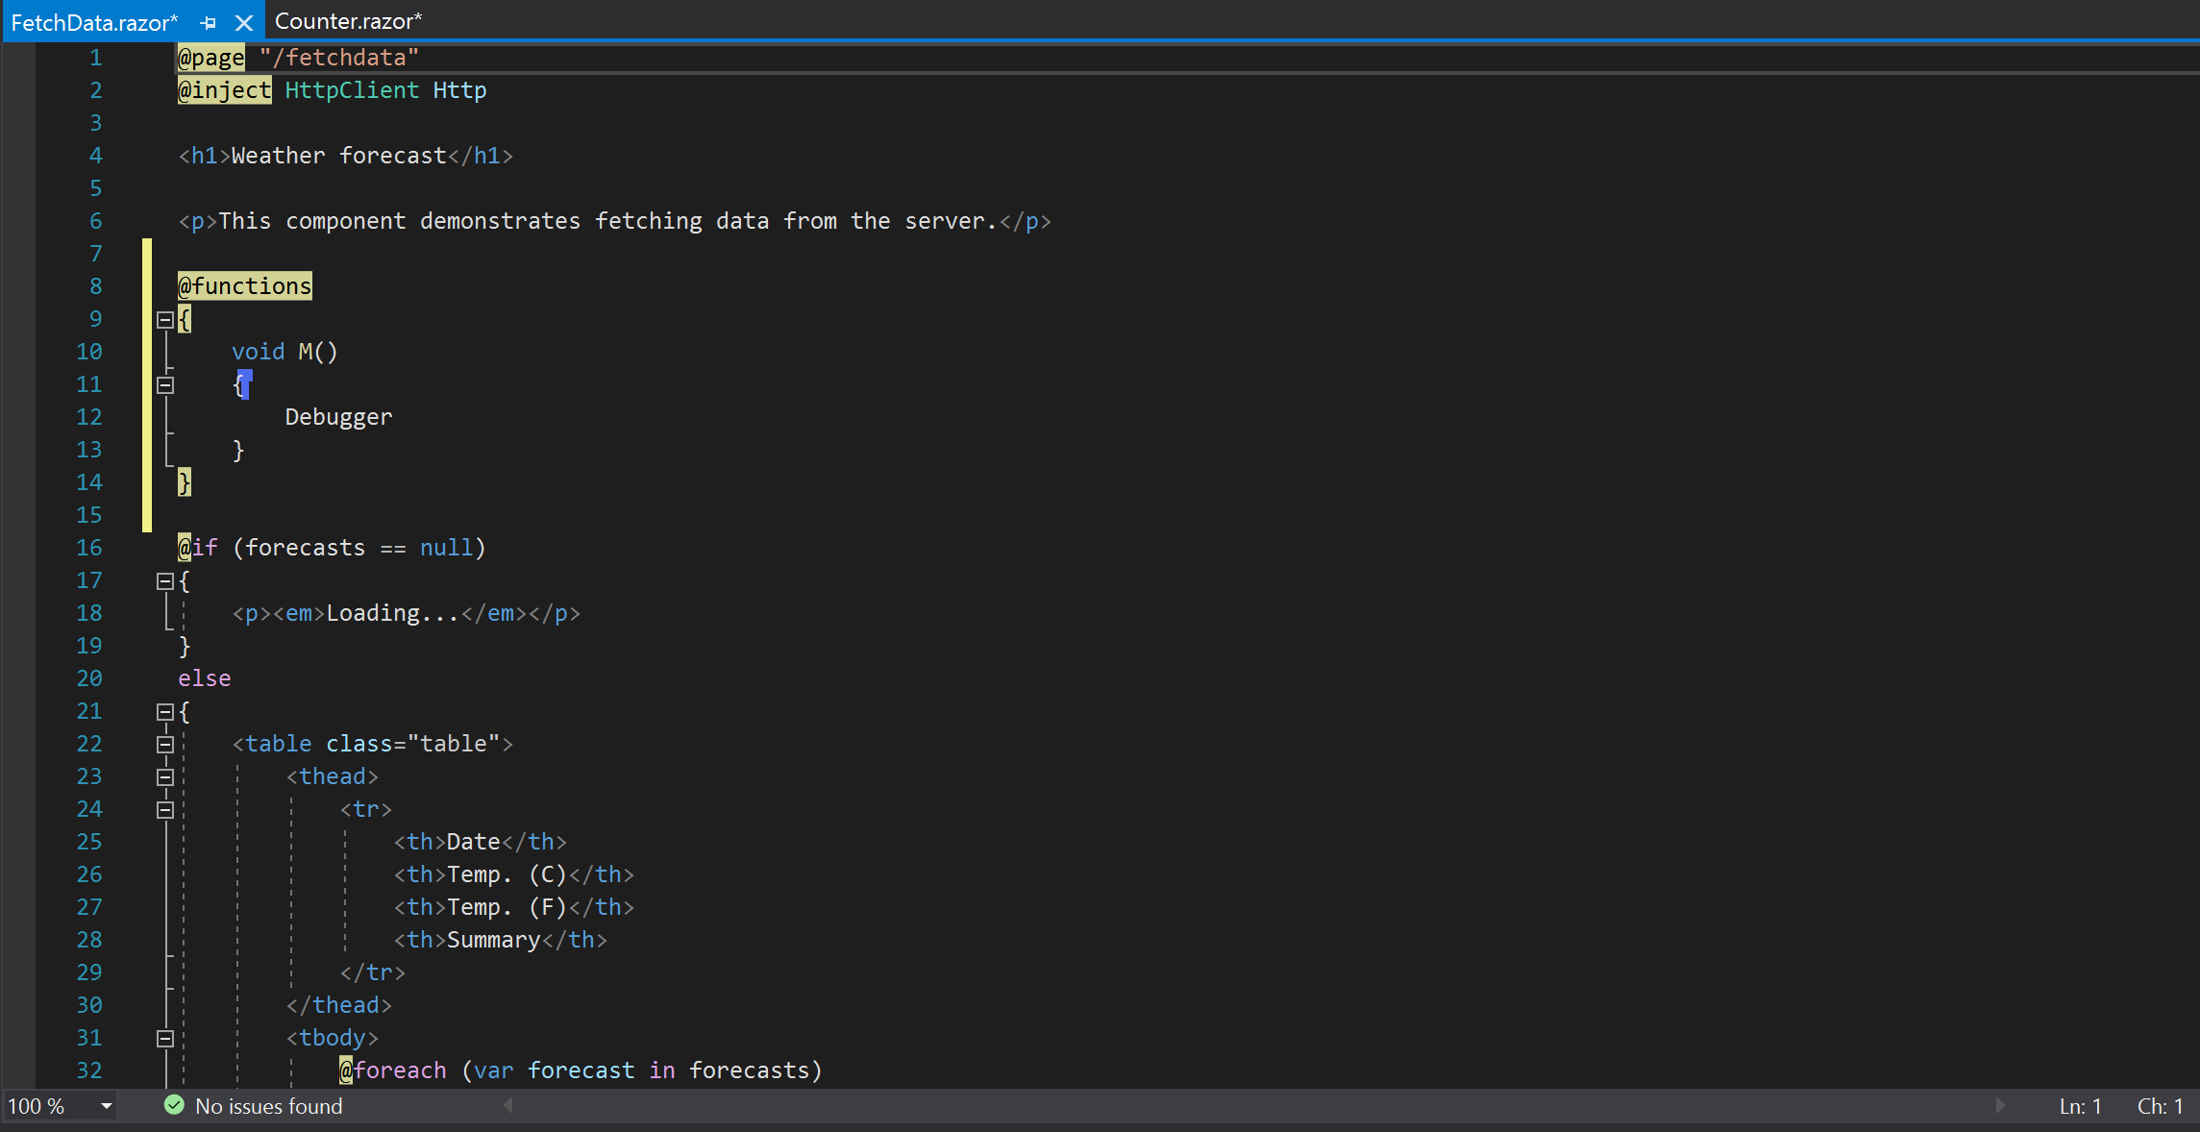The image size is (2200, 1132).
Task: Click the green check icon in the status bar
Action: 175,1105
